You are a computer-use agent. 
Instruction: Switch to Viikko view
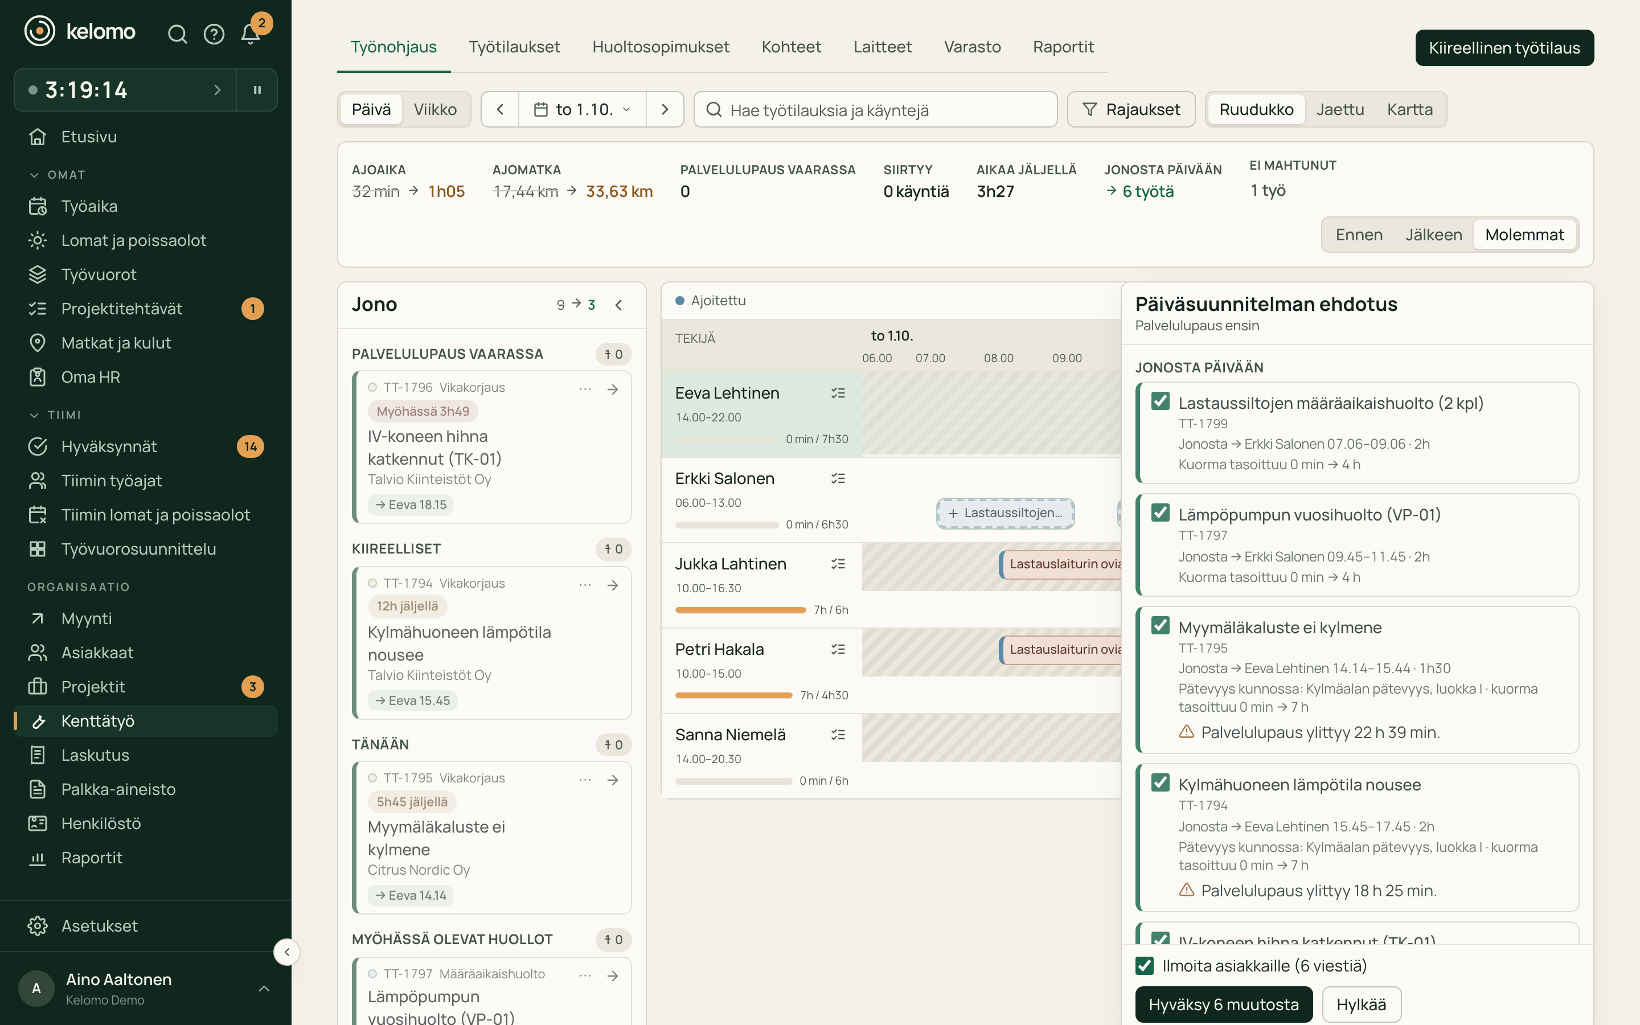click(x=435, y=109)
